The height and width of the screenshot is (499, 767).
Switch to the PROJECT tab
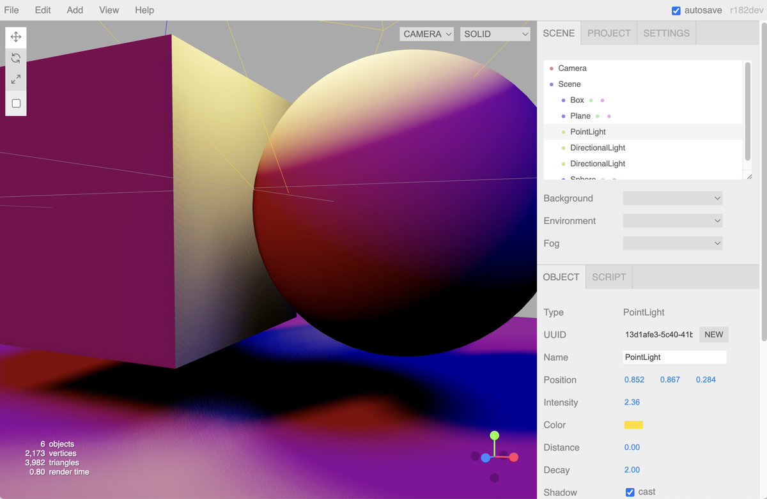tap(608, 33)
